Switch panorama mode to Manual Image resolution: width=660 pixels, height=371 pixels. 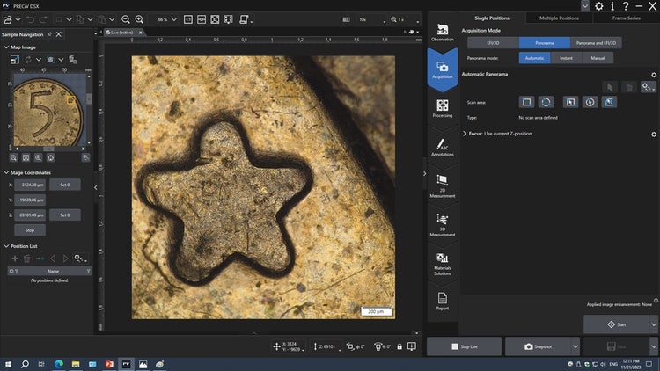point(598,58)
